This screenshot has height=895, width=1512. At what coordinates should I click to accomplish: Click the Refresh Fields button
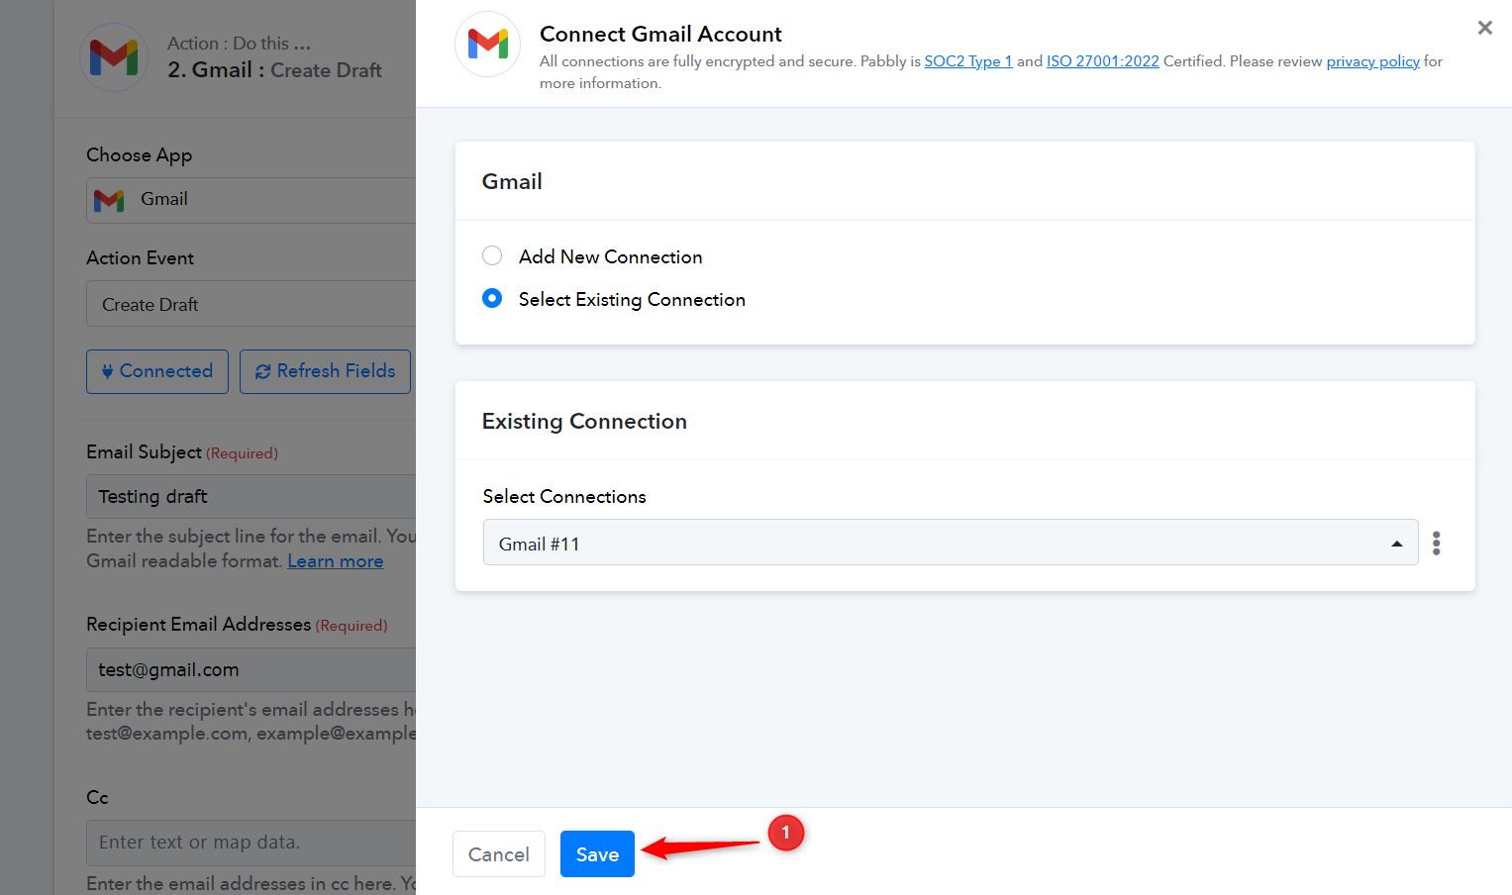325,371
